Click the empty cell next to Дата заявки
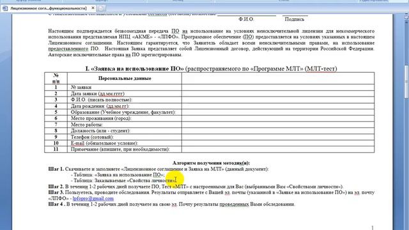Screen dimensions: 409x230 (278, 93)
